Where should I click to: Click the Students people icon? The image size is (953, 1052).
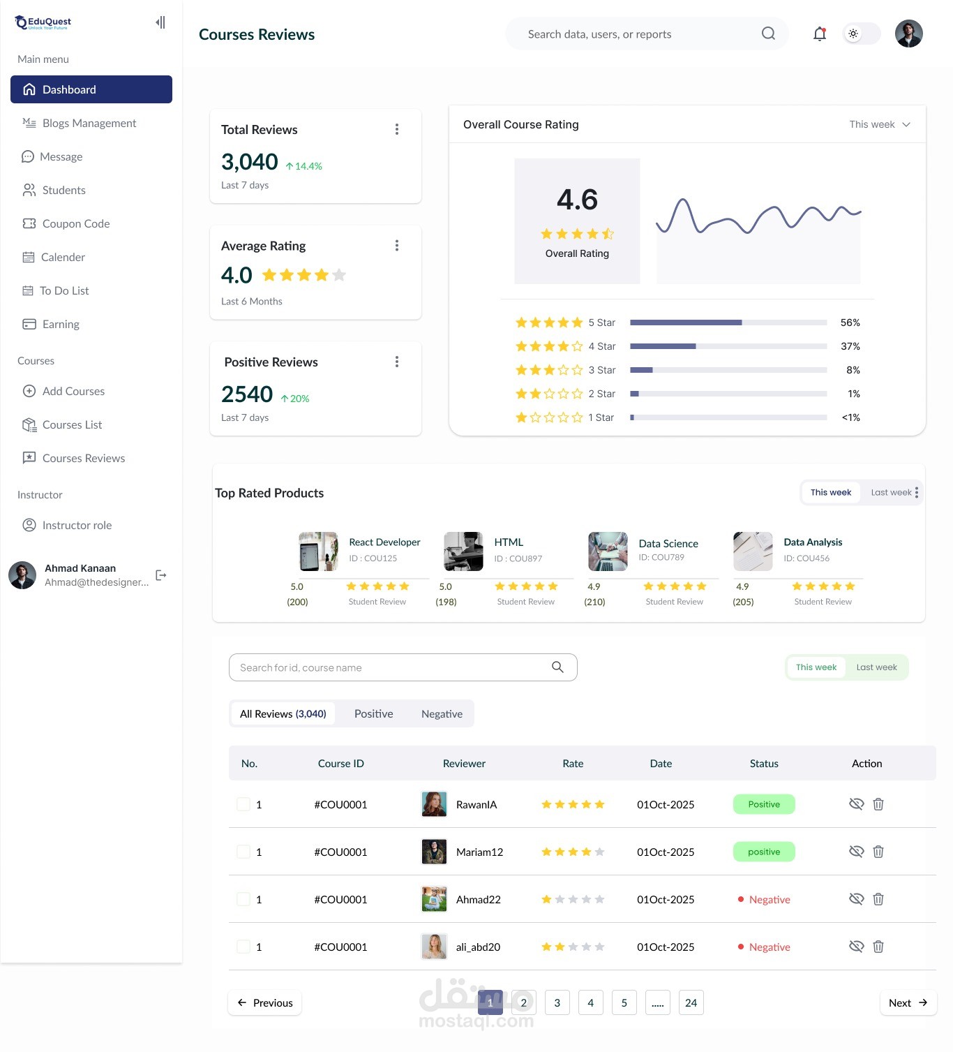click(x=29, y=190)
